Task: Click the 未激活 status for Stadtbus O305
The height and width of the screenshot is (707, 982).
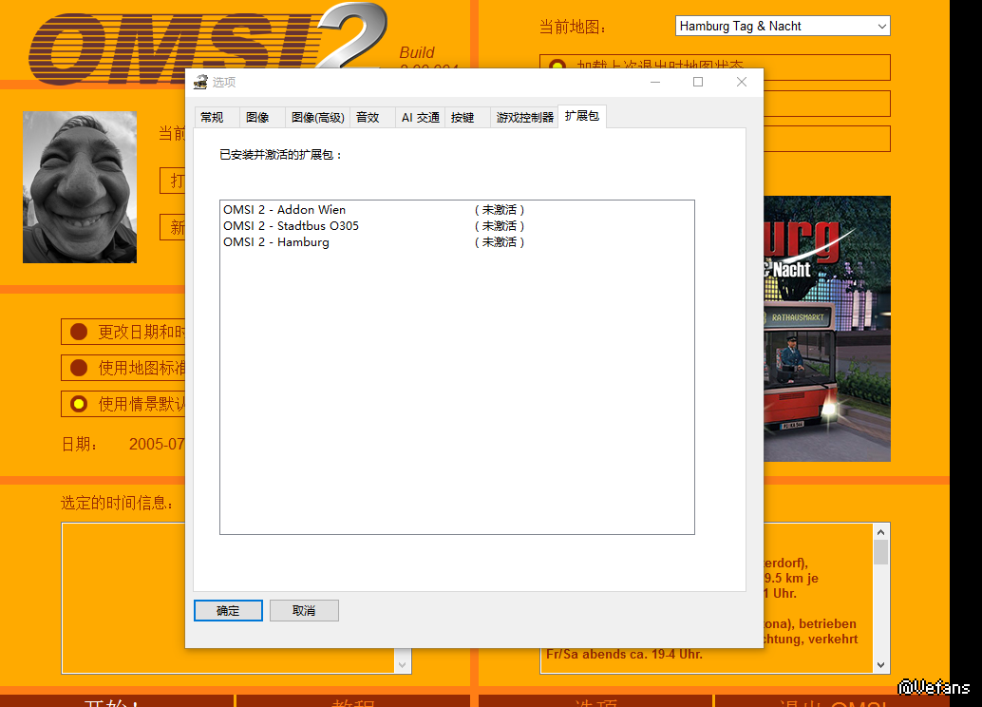Action: tap(500, 225)
